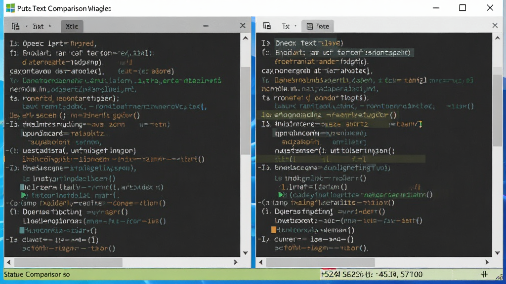The width and height of the screenshot is (506, 284).
Task: Close the left comparison pane
Action: [243, 26]
